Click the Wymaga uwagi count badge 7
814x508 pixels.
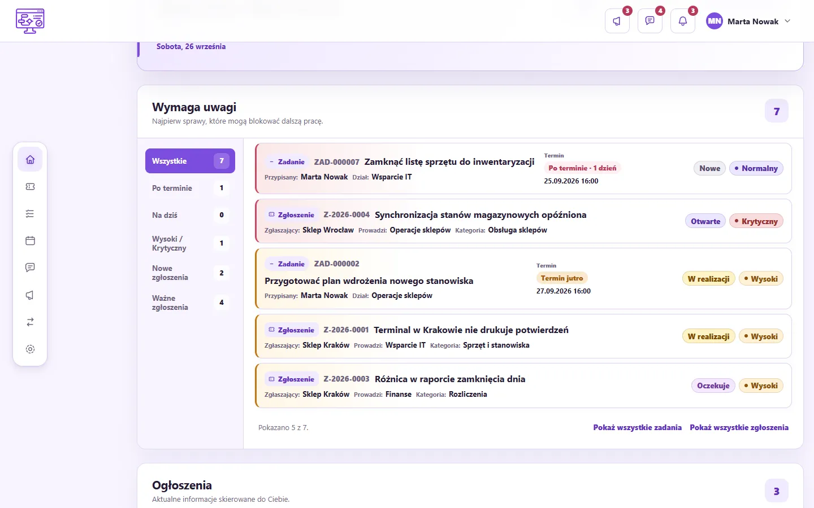point(777,111)
